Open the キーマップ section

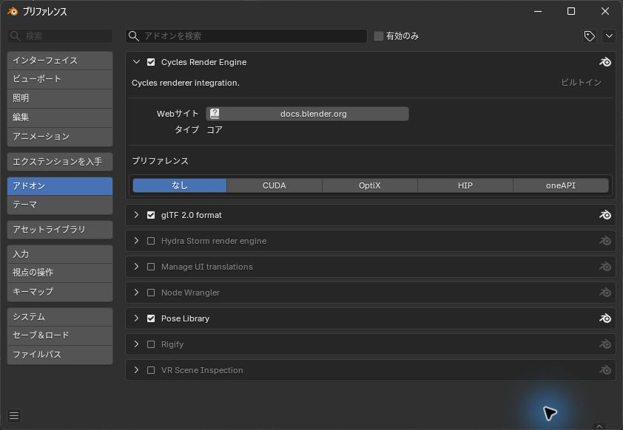coord(60,292)
